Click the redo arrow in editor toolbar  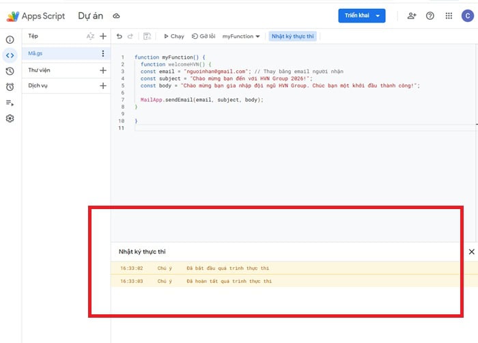(131, 36)
